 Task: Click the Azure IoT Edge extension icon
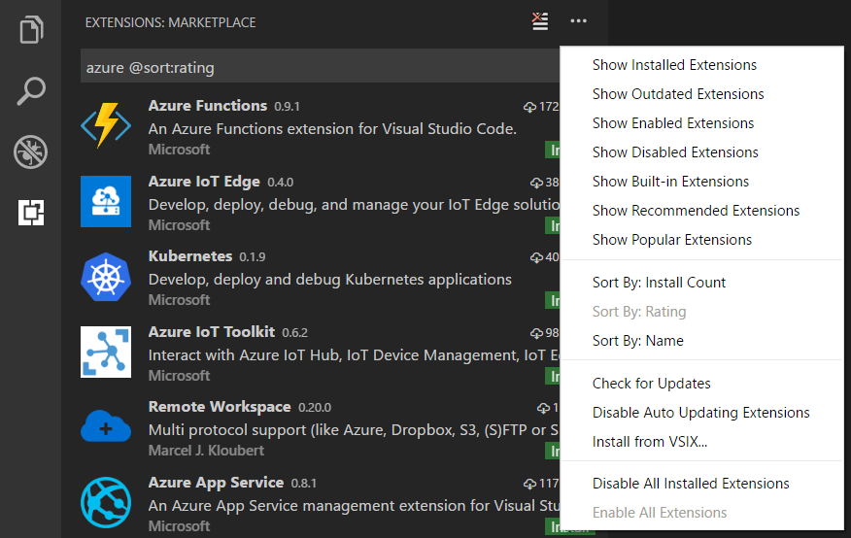[106, 201]
